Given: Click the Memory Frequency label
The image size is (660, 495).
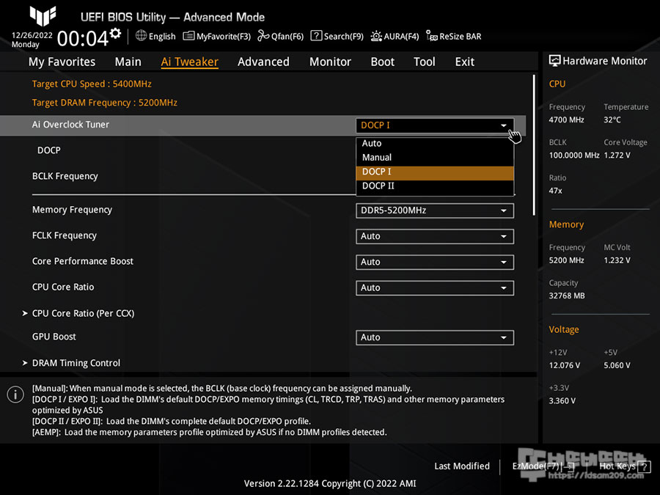Looking at the screenshot, I should [72, 210].
